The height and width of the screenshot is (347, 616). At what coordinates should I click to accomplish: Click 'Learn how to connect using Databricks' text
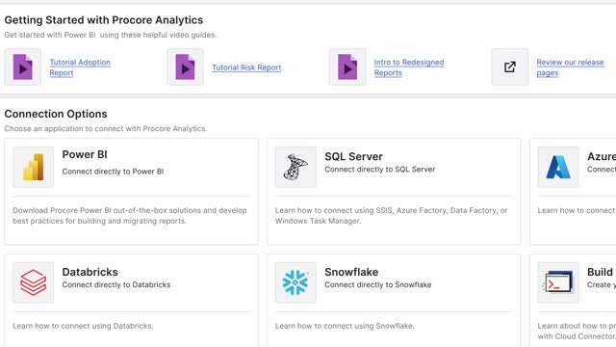point(83,326)
